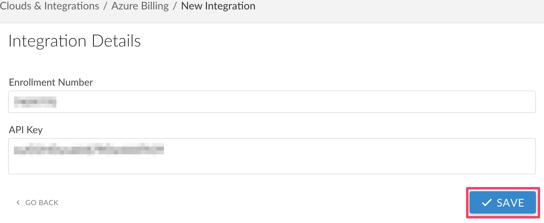Viewport: 544px width, 223px height.
Task: Click empty space below the API key text
Action: (x=272, y=165)
